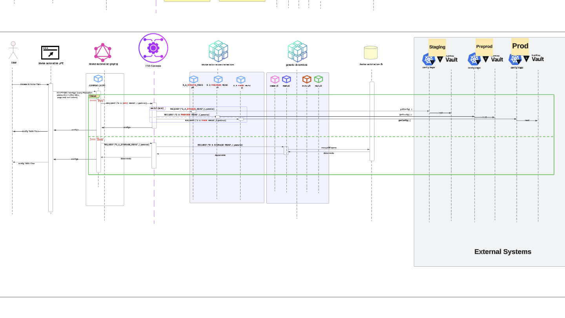Select the red "!== 'live'" condition label
This screenshot has height=318, width=565.
[97, 139]
